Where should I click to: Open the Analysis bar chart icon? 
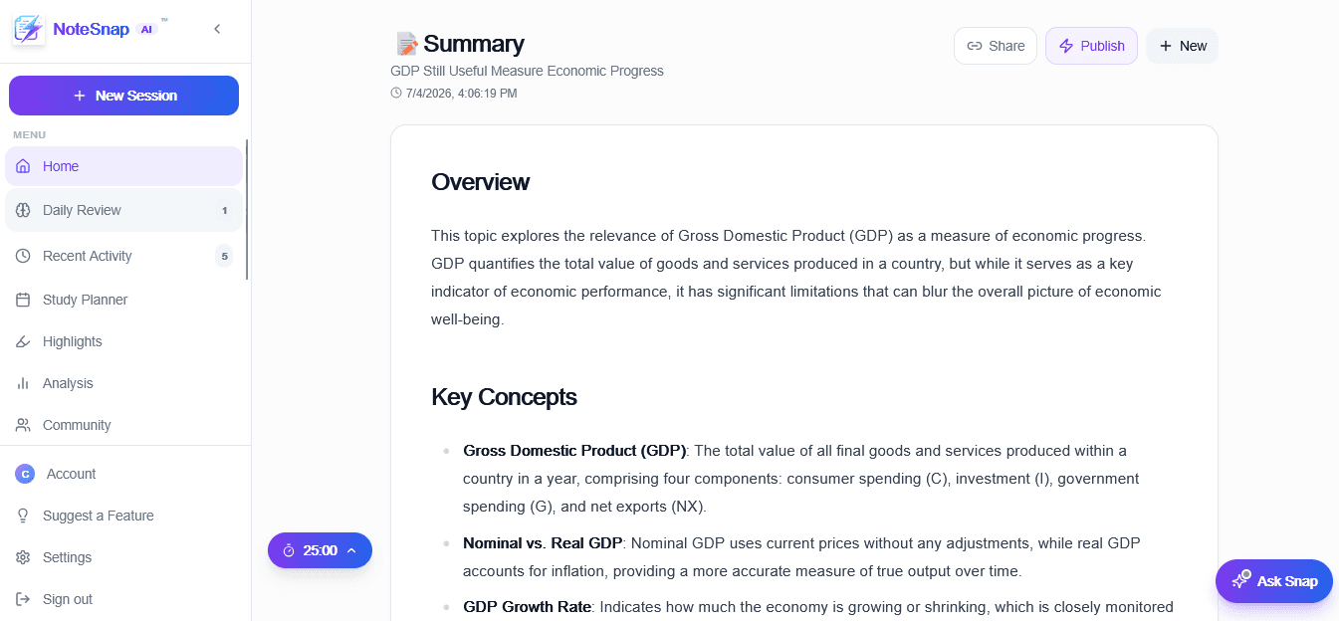[23, 383]
